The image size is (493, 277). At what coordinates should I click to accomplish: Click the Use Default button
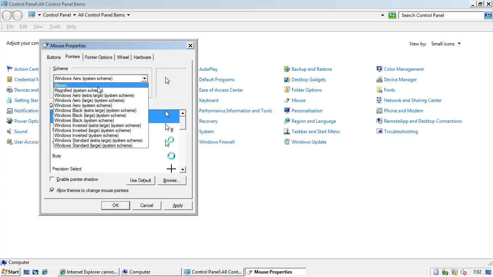pyautogui.click(x=141, y=180)
